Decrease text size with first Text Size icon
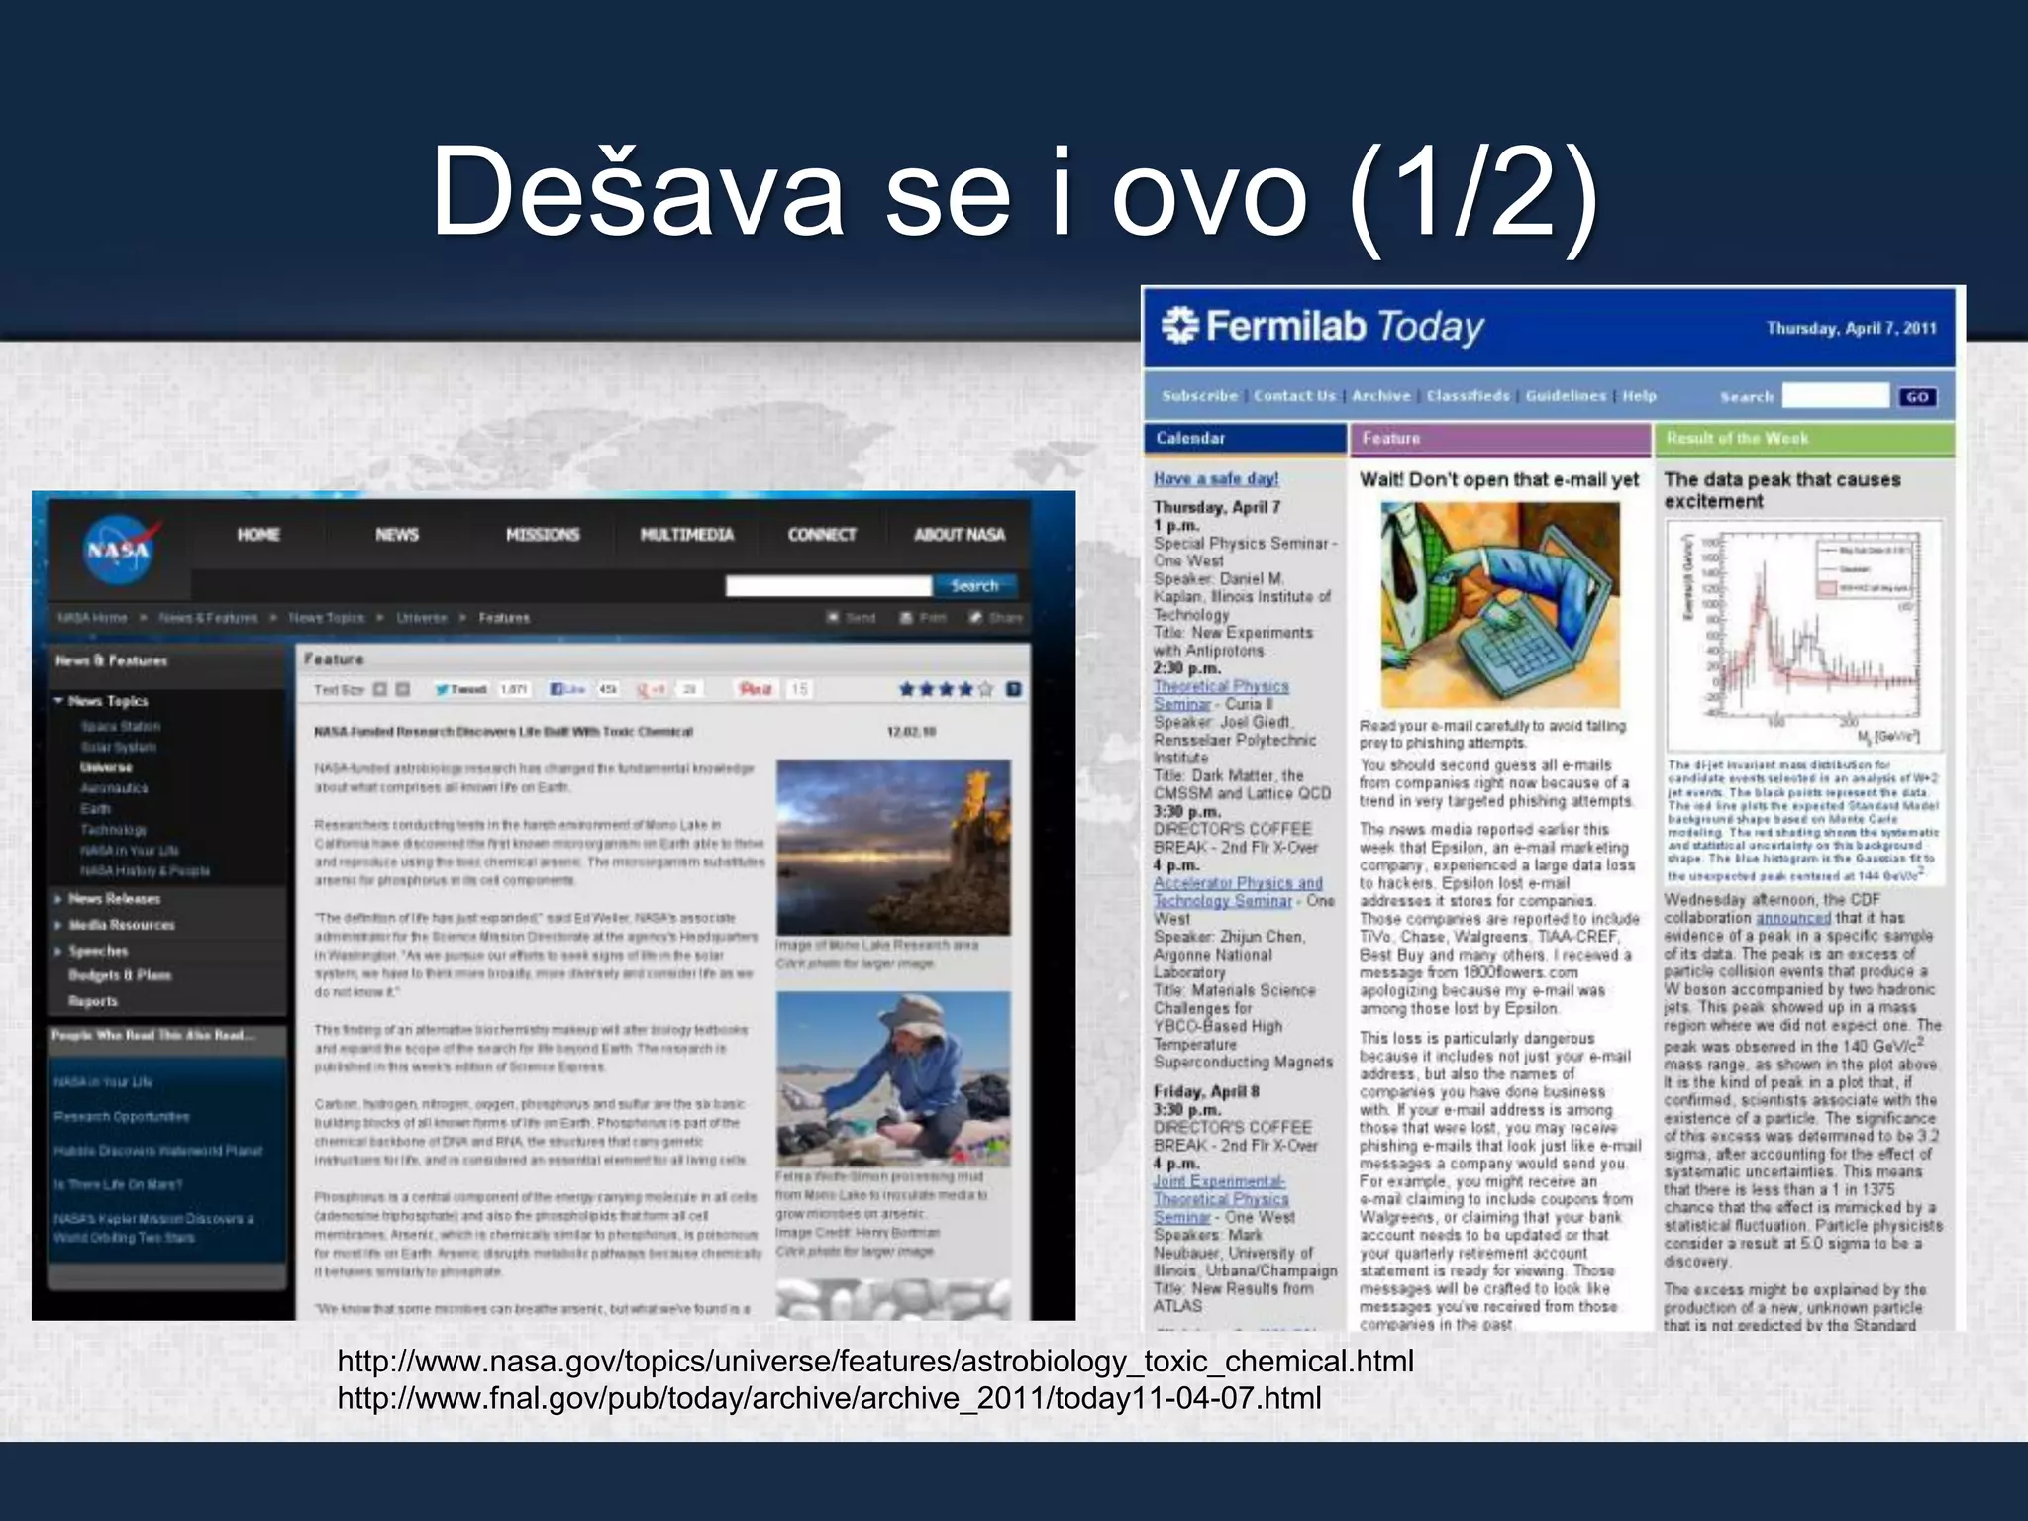2028x1521 pixels. tap(380, 690)
